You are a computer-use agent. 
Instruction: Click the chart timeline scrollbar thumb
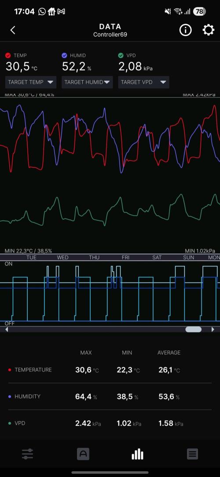[194, 330]
